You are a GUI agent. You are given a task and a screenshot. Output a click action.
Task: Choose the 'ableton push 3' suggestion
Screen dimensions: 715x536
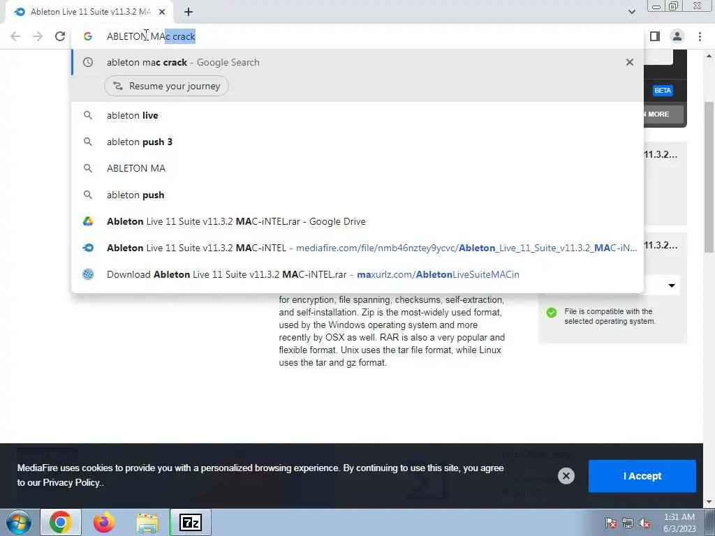coord(357,142)
